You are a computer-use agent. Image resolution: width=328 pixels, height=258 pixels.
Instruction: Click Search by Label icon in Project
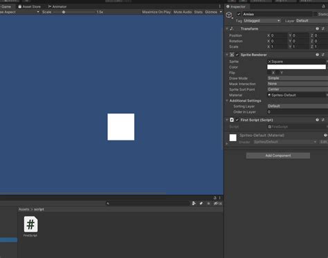tap(201, 203)
